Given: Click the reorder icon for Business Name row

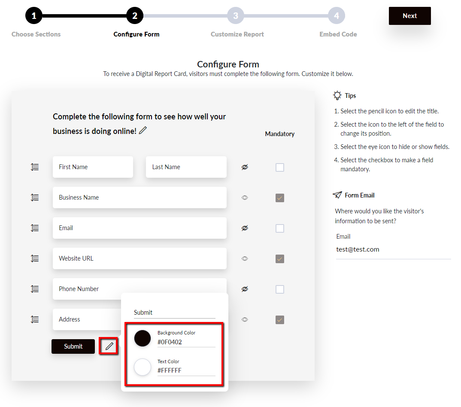Looking at the screenshot, I should pos(35,197).
